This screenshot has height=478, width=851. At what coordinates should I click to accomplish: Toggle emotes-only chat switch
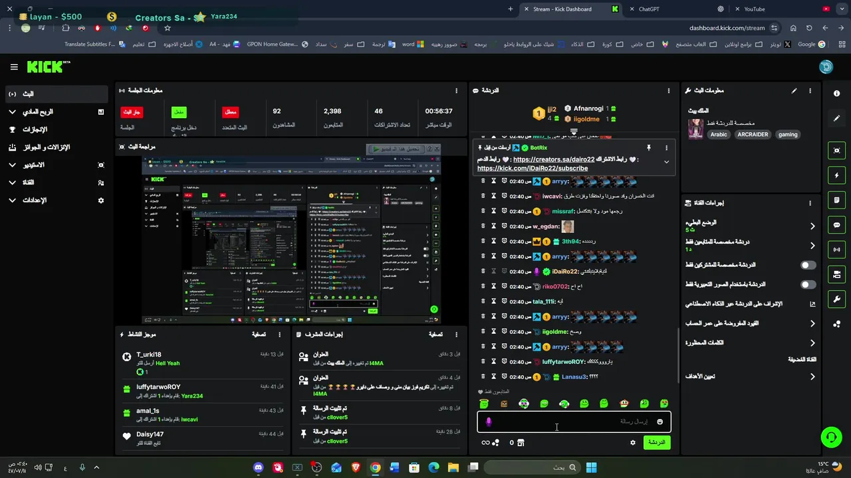[x=808, y=284]
